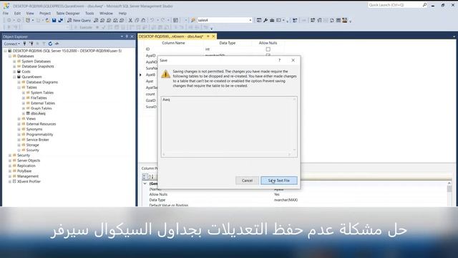
Task: Switch Column Properties to Categorized view
Action: (x=145, y=176)
